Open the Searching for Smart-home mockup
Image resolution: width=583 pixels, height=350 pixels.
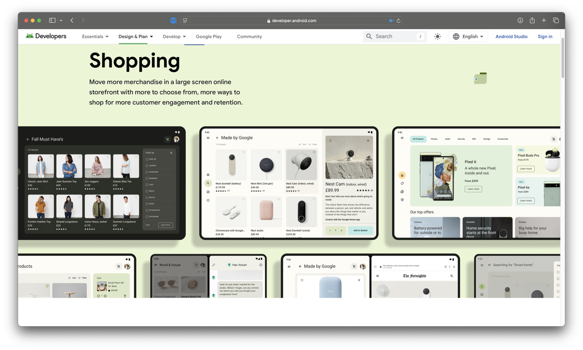point(517,276)
